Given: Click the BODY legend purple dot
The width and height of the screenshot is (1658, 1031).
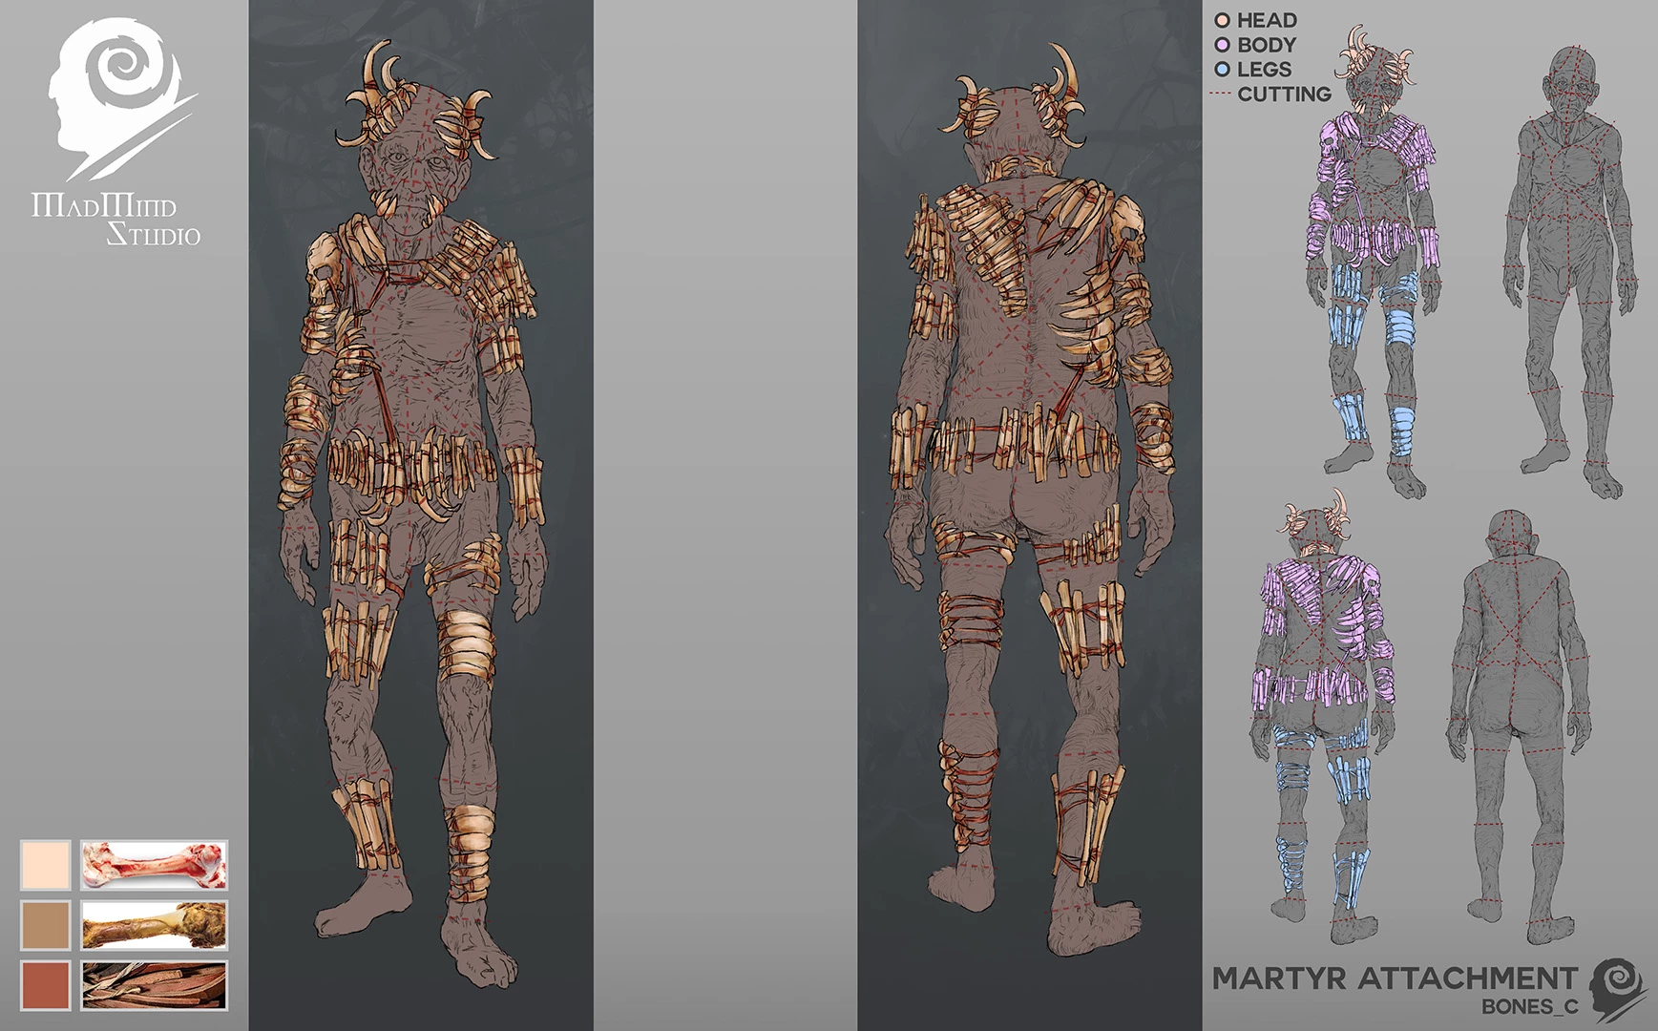Looking at the screenshot, I should click(1221, 45).
